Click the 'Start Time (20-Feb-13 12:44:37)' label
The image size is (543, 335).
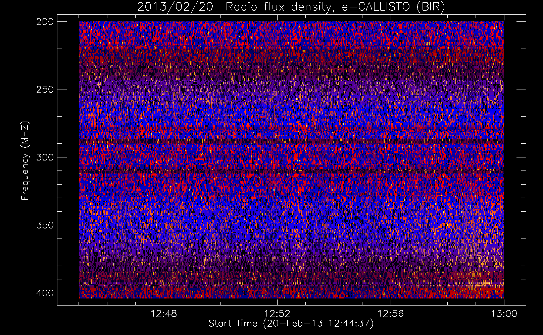click(x=291, y=324)
